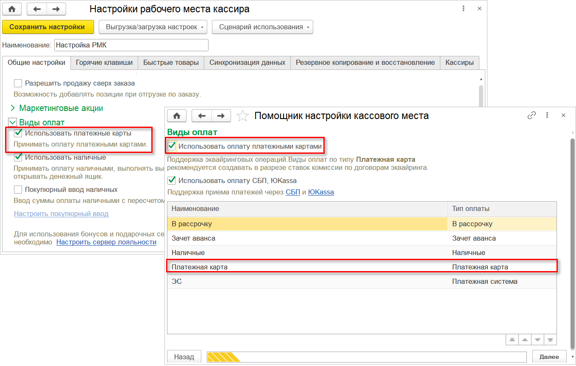This screenshot has height=366, width=576.
Task: Click the back arrow in the cashier workplace settings window
Action: [x=36, y=9]
